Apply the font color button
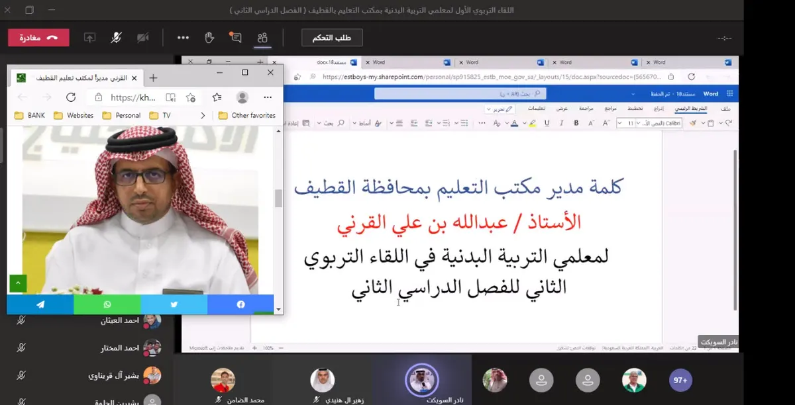The height and width of the screenshot is (405, 795). click(514, 123)
